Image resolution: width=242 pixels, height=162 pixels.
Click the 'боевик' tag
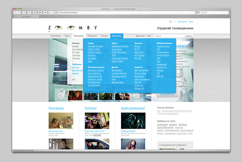coord(183,125)
